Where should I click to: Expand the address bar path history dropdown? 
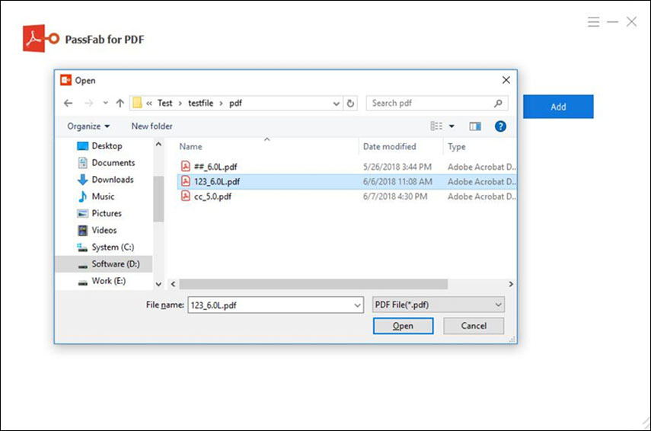pyautogui.click(x=337, y=103)
